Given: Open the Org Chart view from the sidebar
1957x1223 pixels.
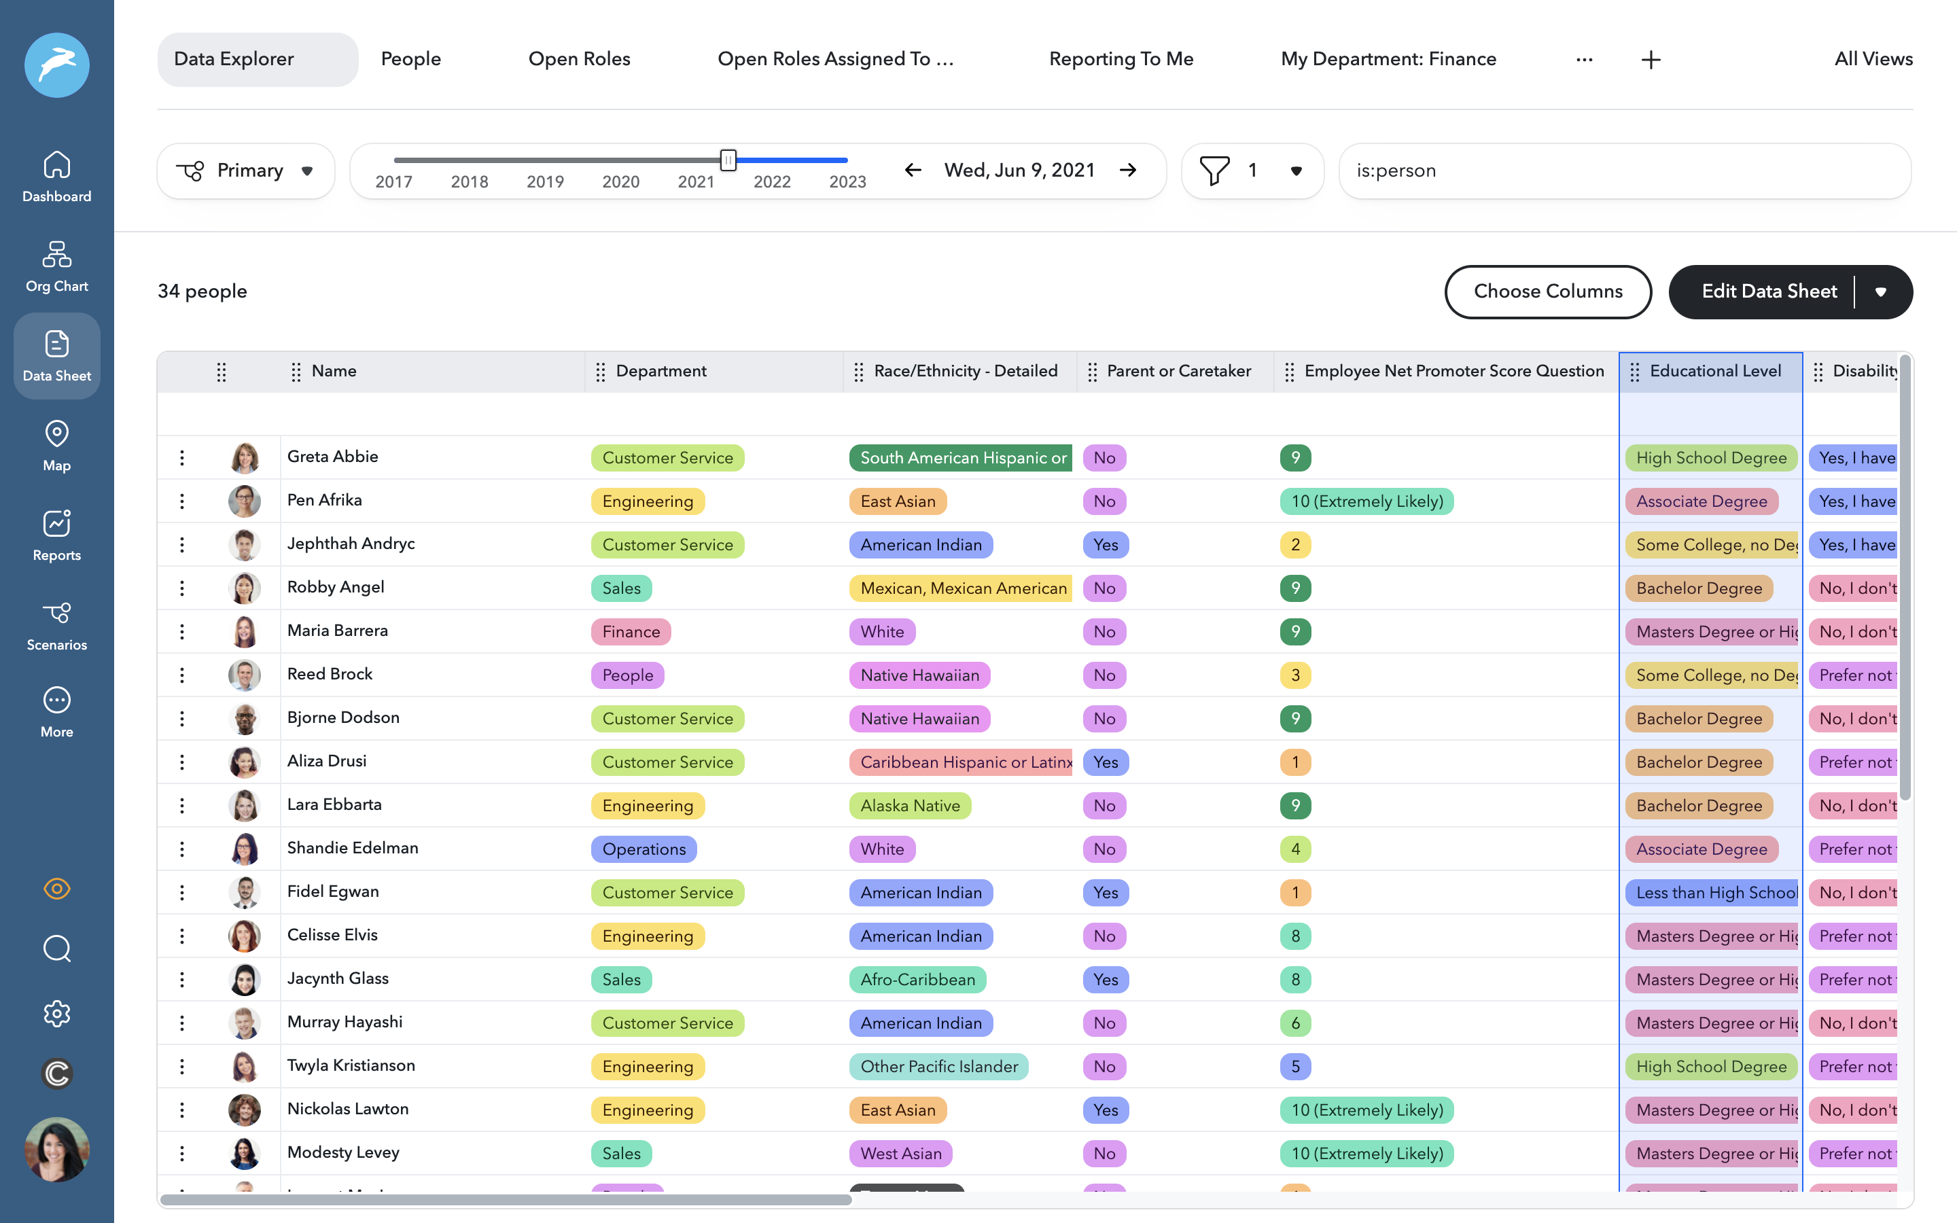Looking at the screenshot, I should [x=56, y=263].
